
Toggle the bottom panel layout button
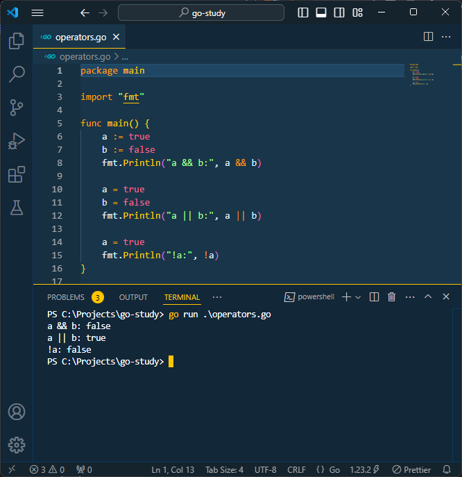pyautogui.click(x=321, y=12)
